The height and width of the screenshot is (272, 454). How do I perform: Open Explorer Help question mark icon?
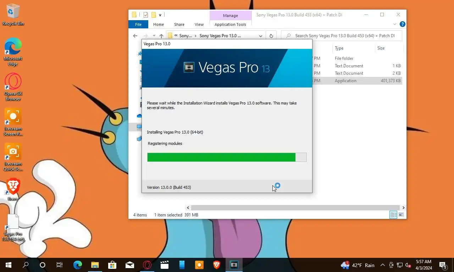(402, 24)
